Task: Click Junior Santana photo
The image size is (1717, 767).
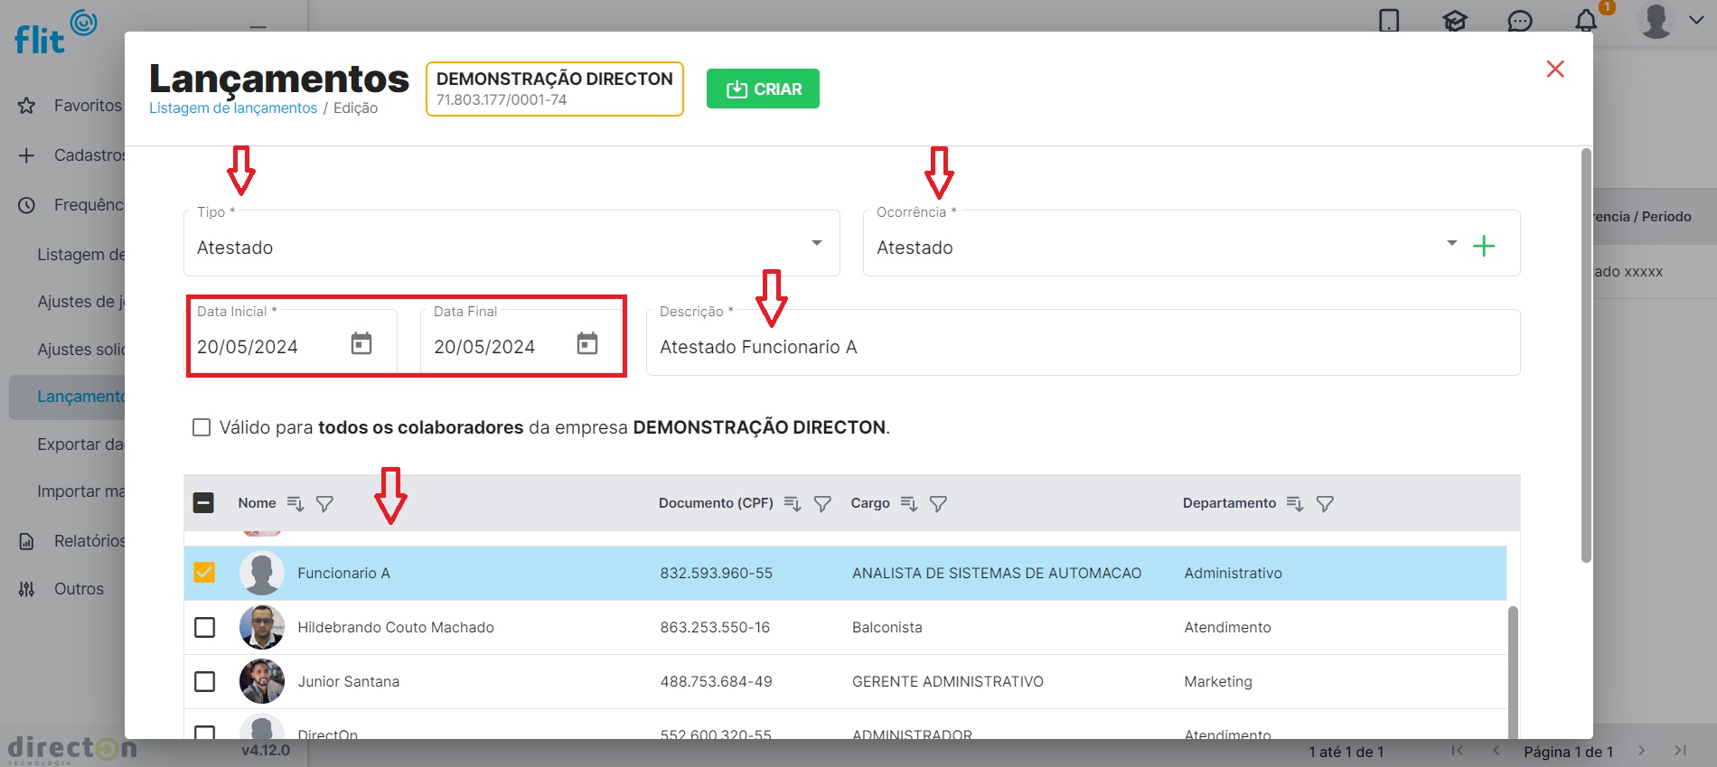Action: tap(262, 681)
